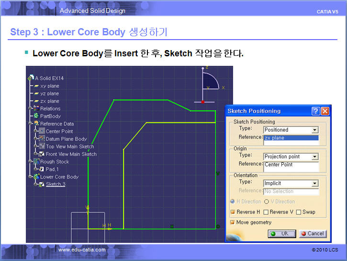
Task: Click the red compass manipulation square
Action: tap(203, 102)
